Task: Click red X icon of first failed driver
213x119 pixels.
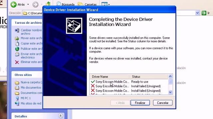Action: [x=93, y=86]
